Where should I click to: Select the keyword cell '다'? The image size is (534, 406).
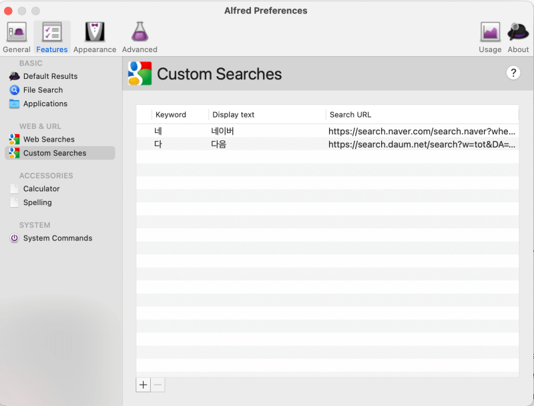pos(158,144)
